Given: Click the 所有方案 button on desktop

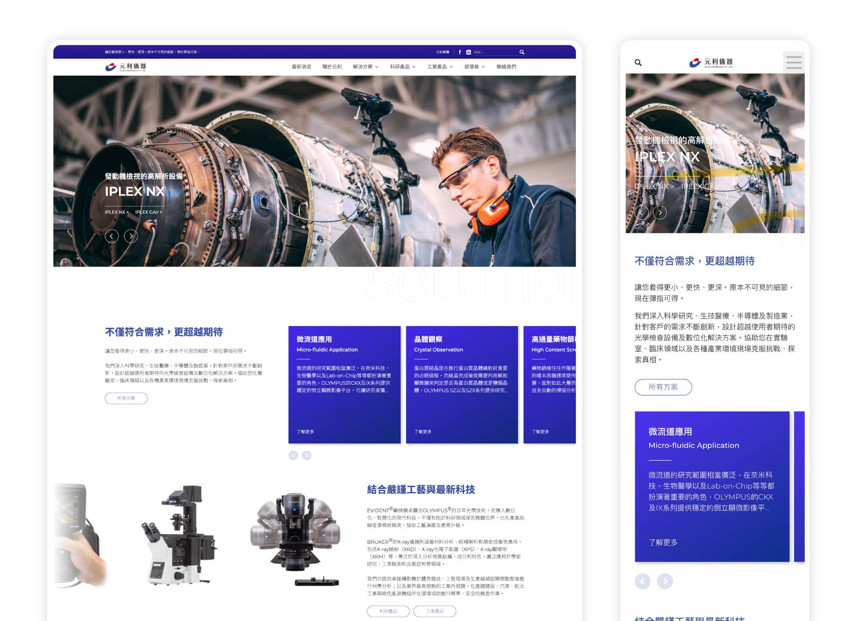Looking at the screenshot, I should click(x=126, y=398).
